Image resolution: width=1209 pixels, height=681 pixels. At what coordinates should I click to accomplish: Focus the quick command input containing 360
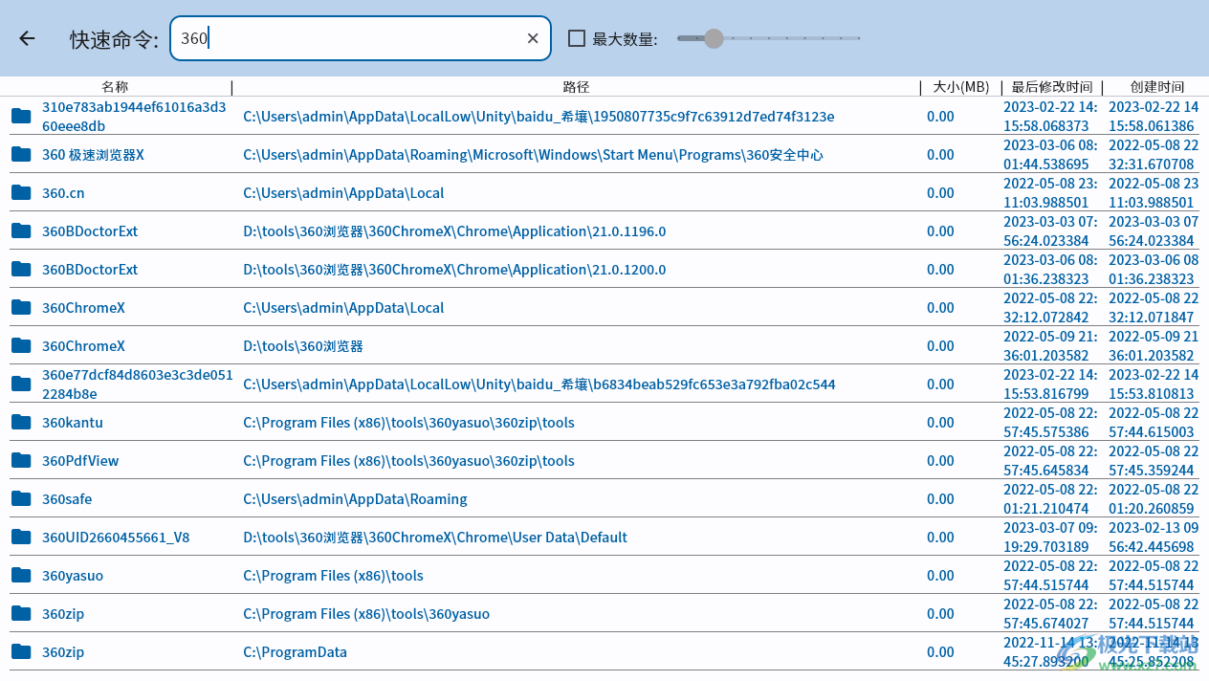coord(361,38)
